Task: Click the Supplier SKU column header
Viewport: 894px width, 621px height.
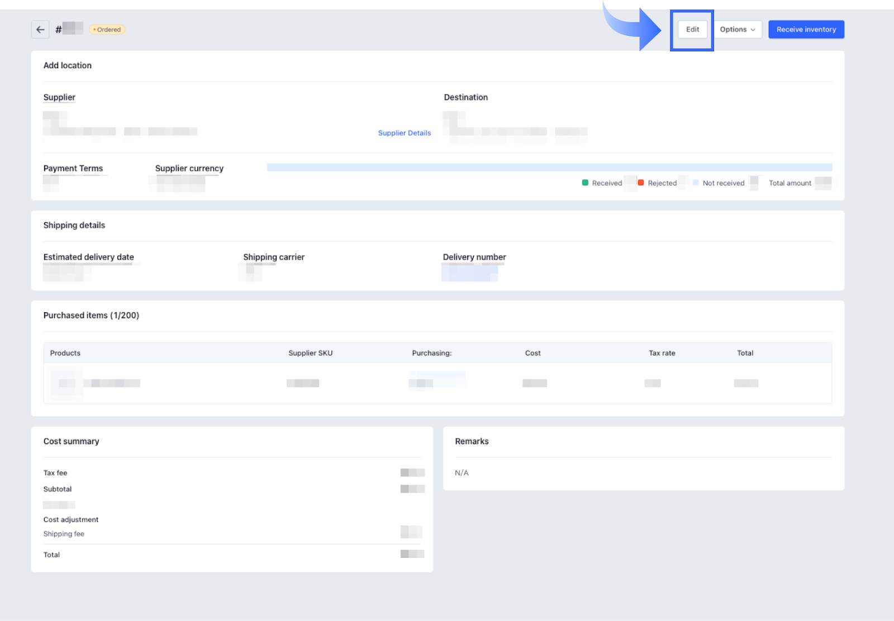Action: (x=310, y=353)
